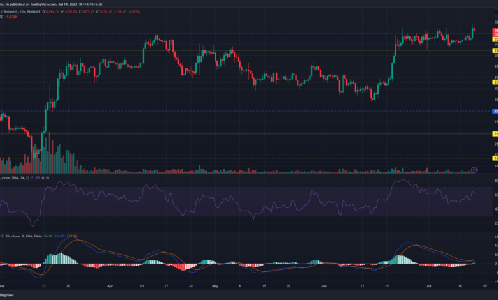Click the purple lightning bolt icon
The image size is (498, 300).
pos(474,169)
